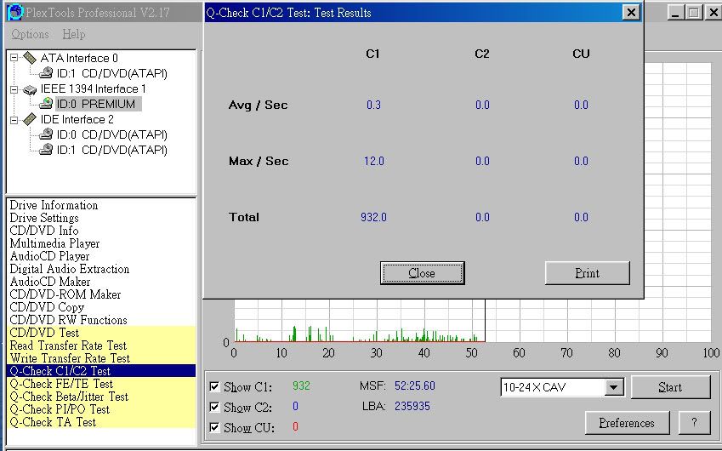Select Q-Check Beta/Jitter Test entry
The image size is (722, 451).
pyautogui.click(x=101, y=397)
